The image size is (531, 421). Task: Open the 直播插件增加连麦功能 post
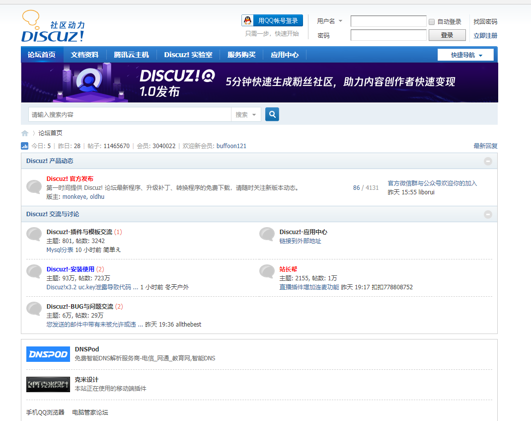point(309,287)
